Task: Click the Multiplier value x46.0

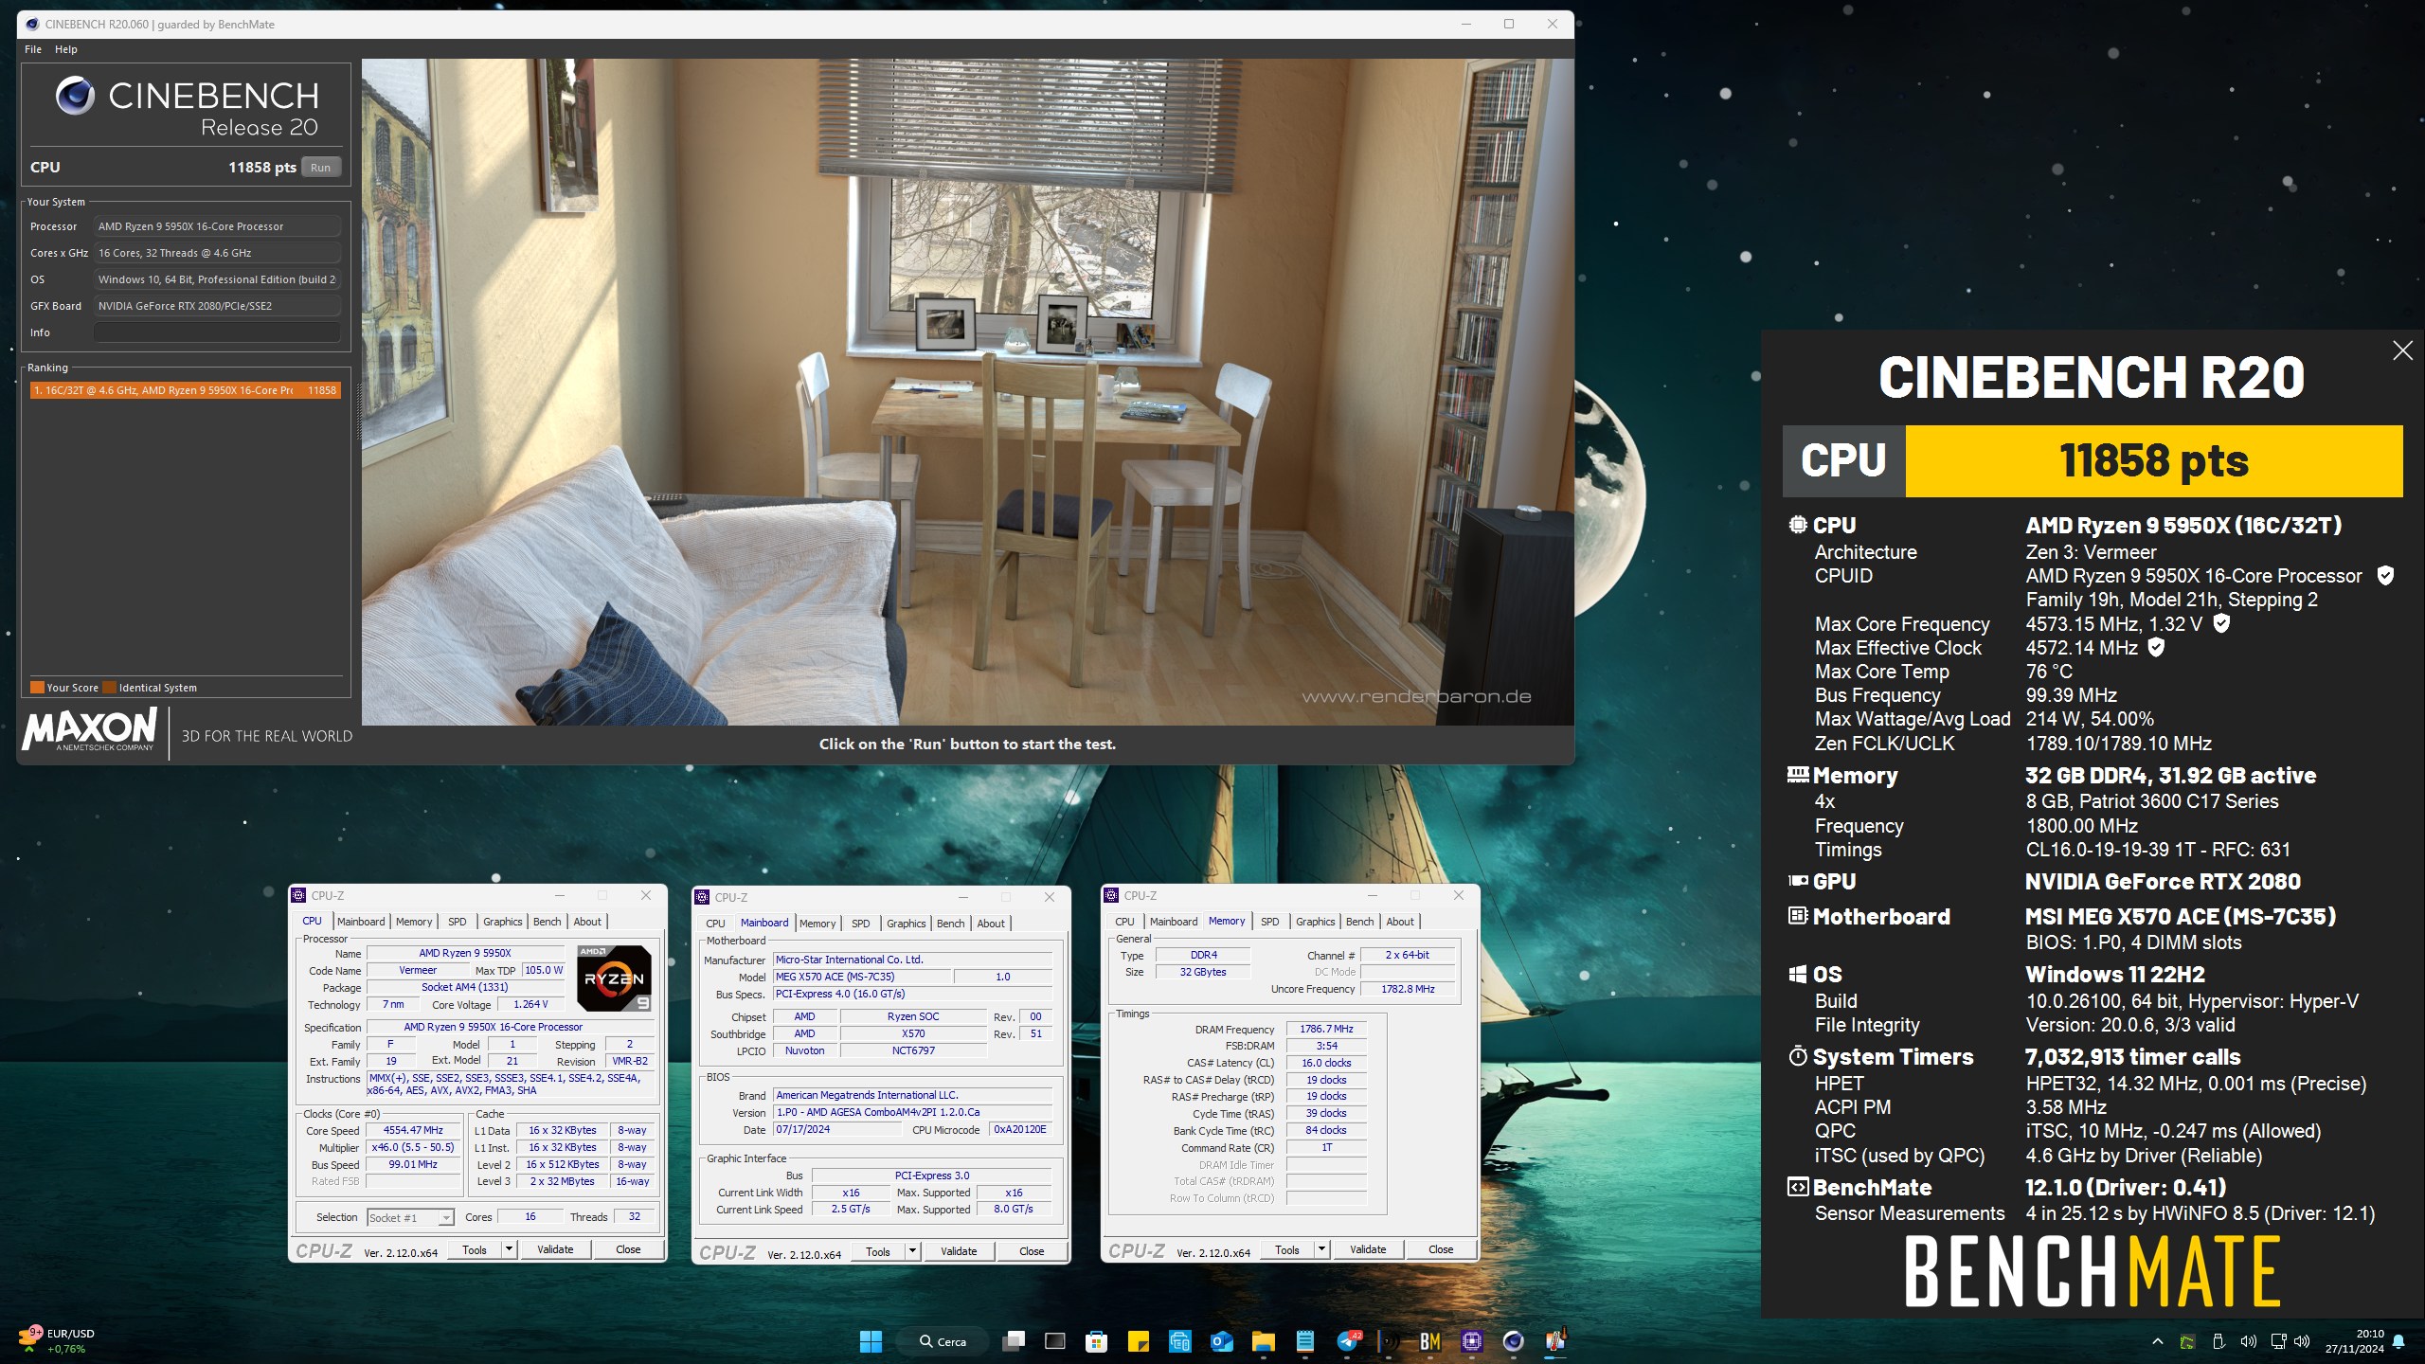Action: [x=413, y=1148]
